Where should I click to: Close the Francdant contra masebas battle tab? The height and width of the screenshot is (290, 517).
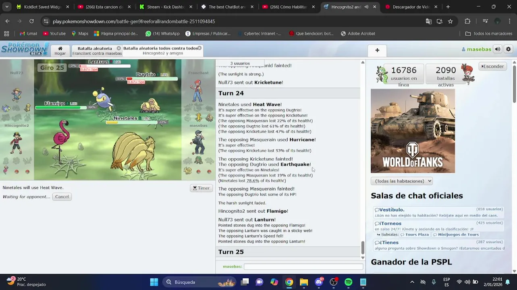click(119, 48)
